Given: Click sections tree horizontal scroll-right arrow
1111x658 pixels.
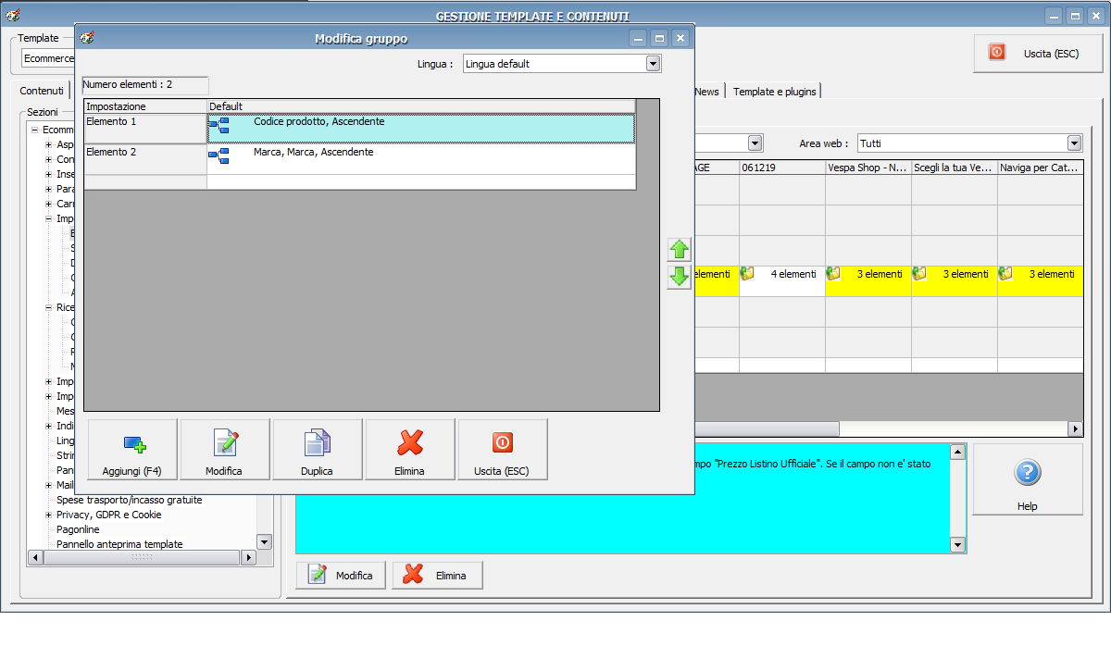Looking at the screenshot, I should coord(249,558).
